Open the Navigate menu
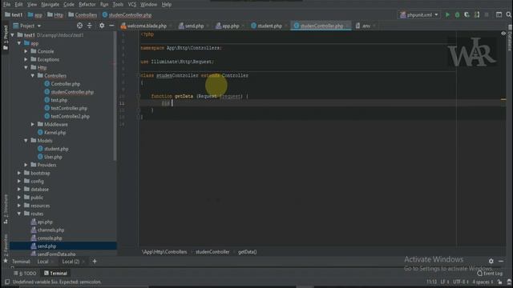This screenshot has width=513, height=288. (x=50, y=4)
